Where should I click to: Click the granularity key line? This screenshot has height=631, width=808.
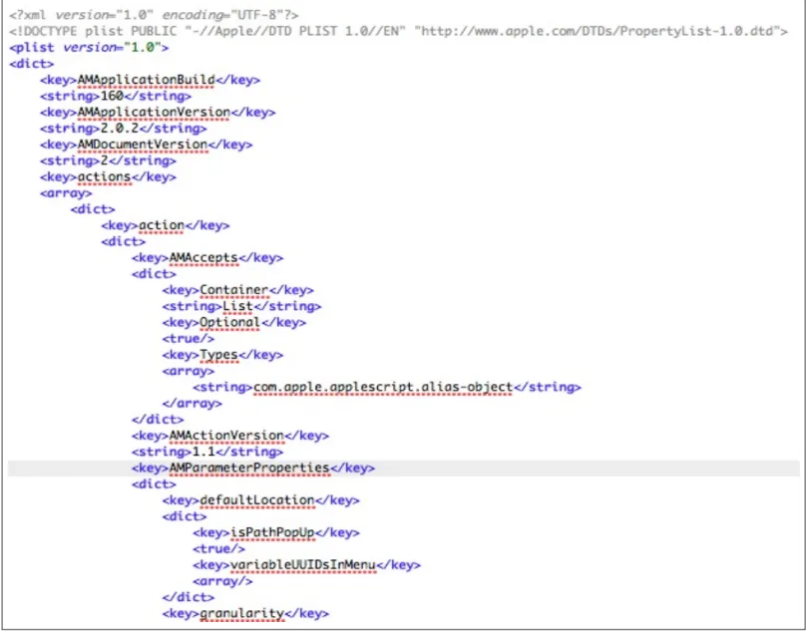(x=245, y=613)
